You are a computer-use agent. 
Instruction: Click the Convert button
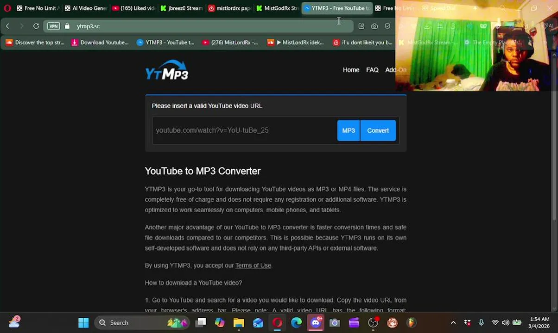click(378, 130)
